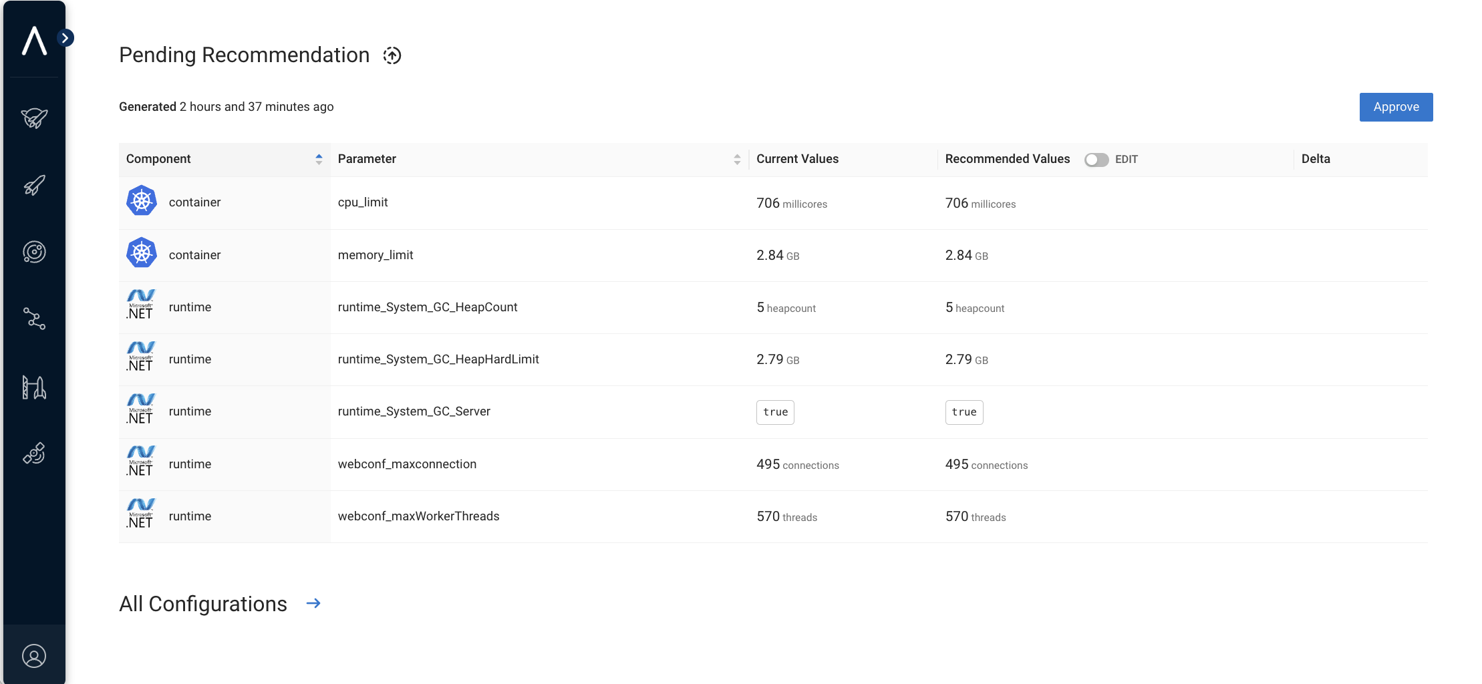Click the Akamas logo in the sidebar
This screenshot has height=684, width=1482.
coord(34,41)
